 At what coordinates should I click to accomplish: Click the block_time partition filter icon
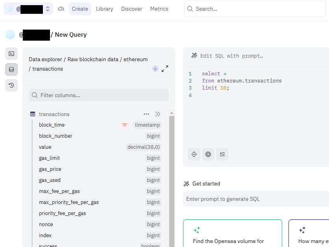pos(125,125)
